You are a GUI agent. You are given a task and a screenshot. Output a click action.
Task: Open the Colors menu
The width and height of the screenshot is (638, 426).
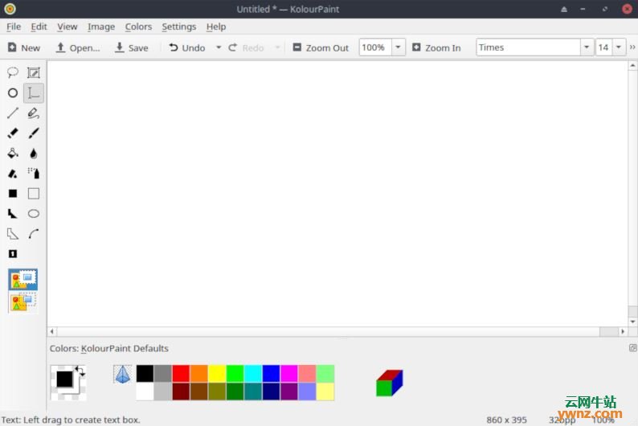[138, 27]
